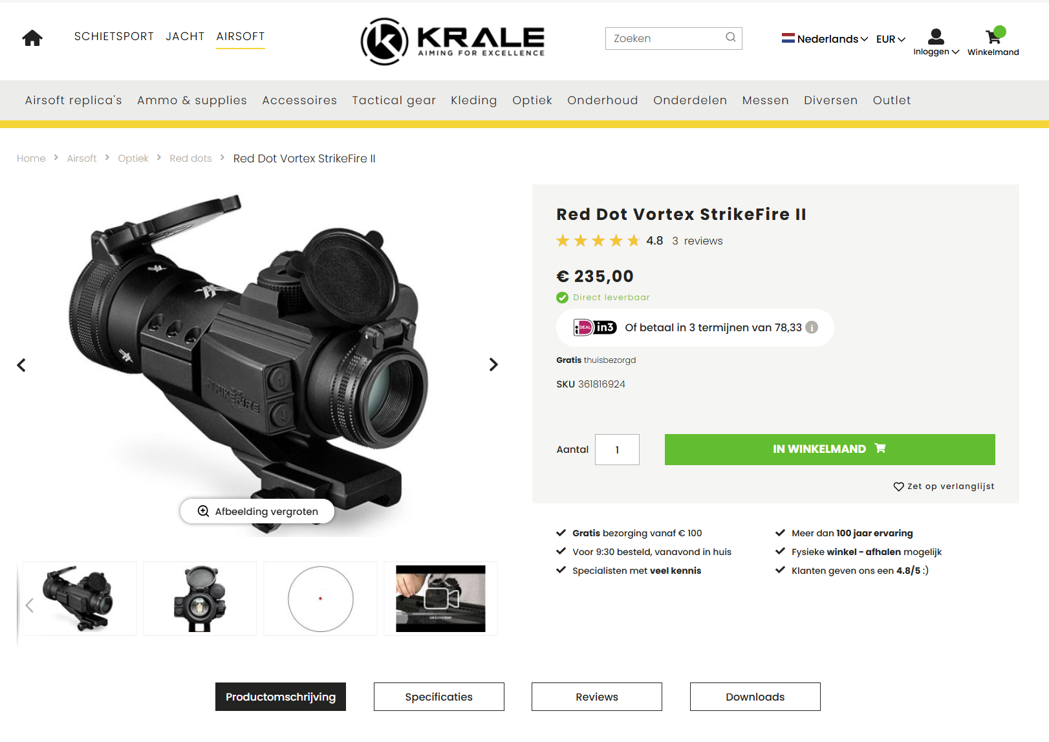The height and width of the screenshot is (742, 1049).
Task: Select the Optiek menu item
Action: [532, 100]
